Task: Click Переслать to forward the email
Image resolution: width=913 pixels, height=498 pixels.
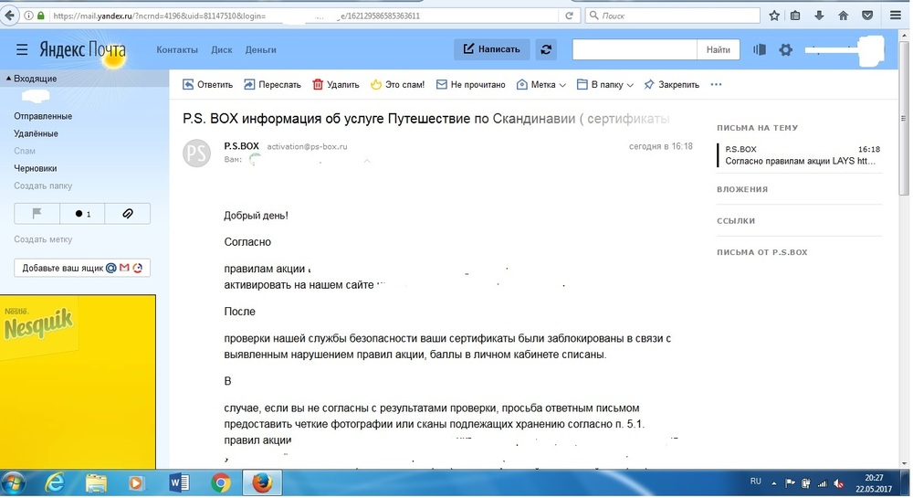Action: (272, 84)
